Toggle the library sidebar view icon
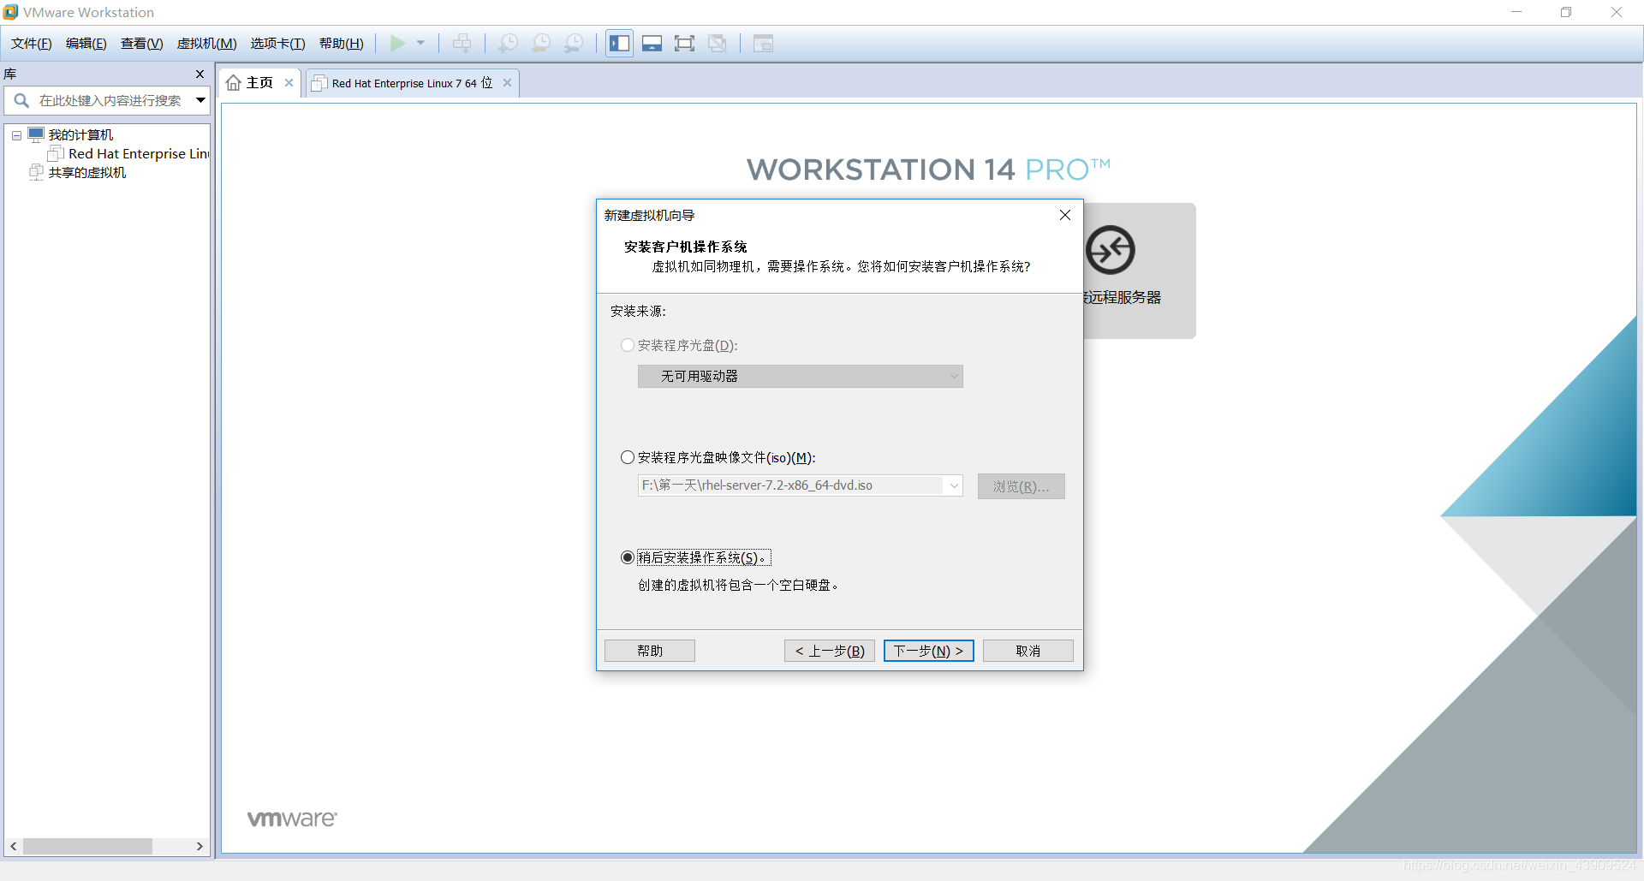 pos(620,43)
